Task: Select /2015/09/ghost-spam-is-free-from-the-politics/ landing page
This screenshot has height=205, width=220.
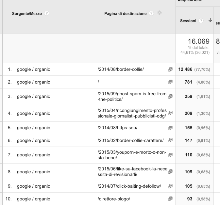Action: [132, 97]
